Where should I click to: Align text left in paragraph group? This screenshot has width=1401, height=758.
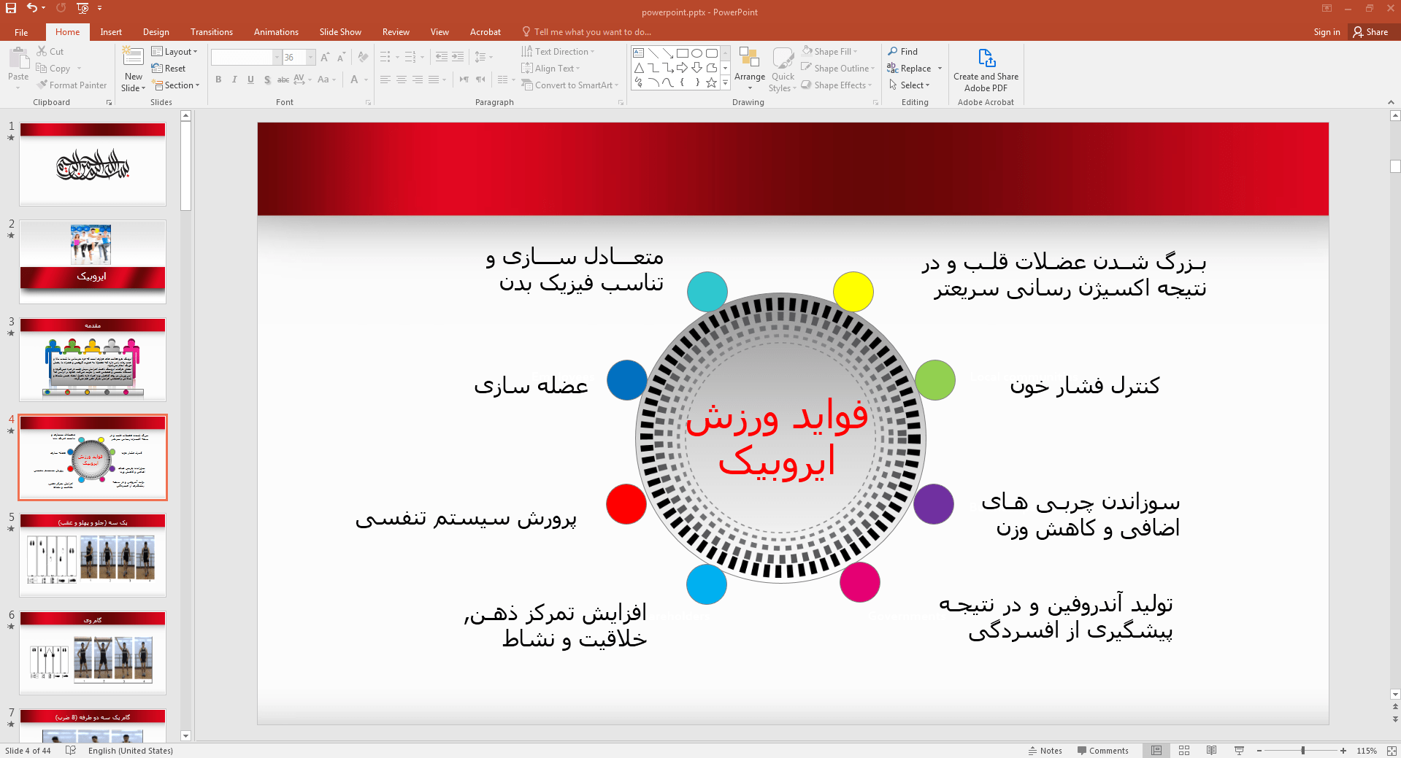coord(385,80)
